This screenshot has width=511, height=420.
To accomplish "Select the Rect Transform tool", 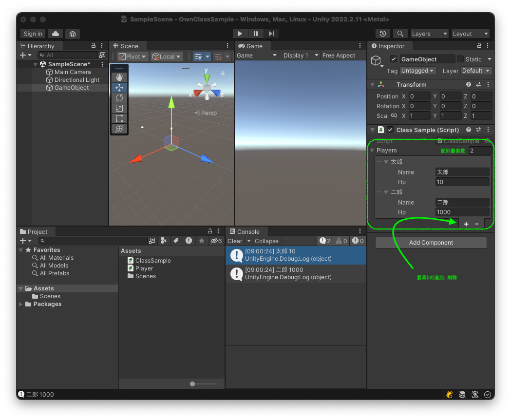I will click(x=119, y=118).
